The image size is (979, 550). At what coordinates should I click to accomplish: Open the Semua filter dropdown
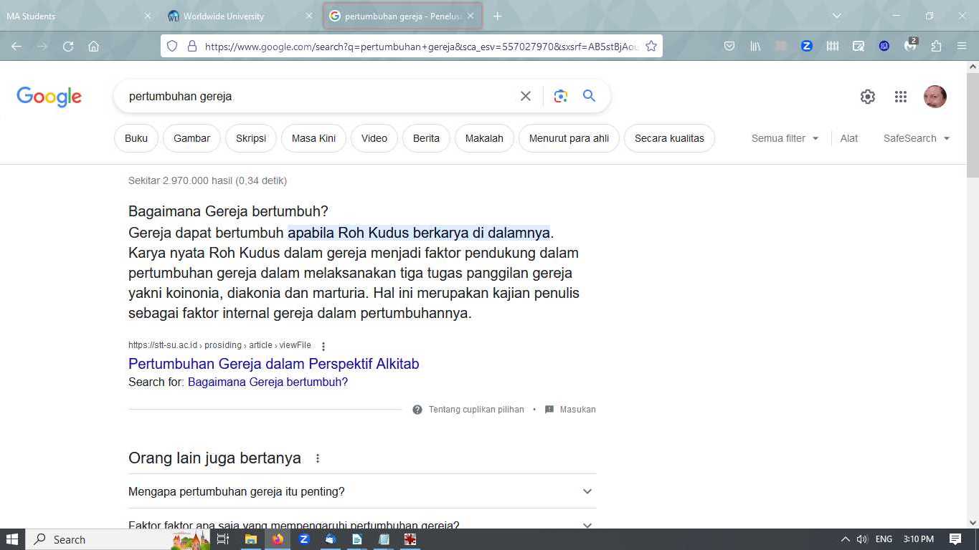click(x=785, y=138)
